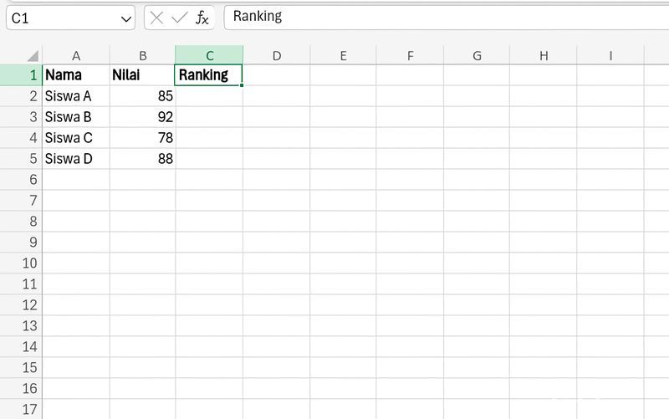The height and width of the screenshot is (419, 669).
Task: Select row 8 header
Action: [21, 222]
